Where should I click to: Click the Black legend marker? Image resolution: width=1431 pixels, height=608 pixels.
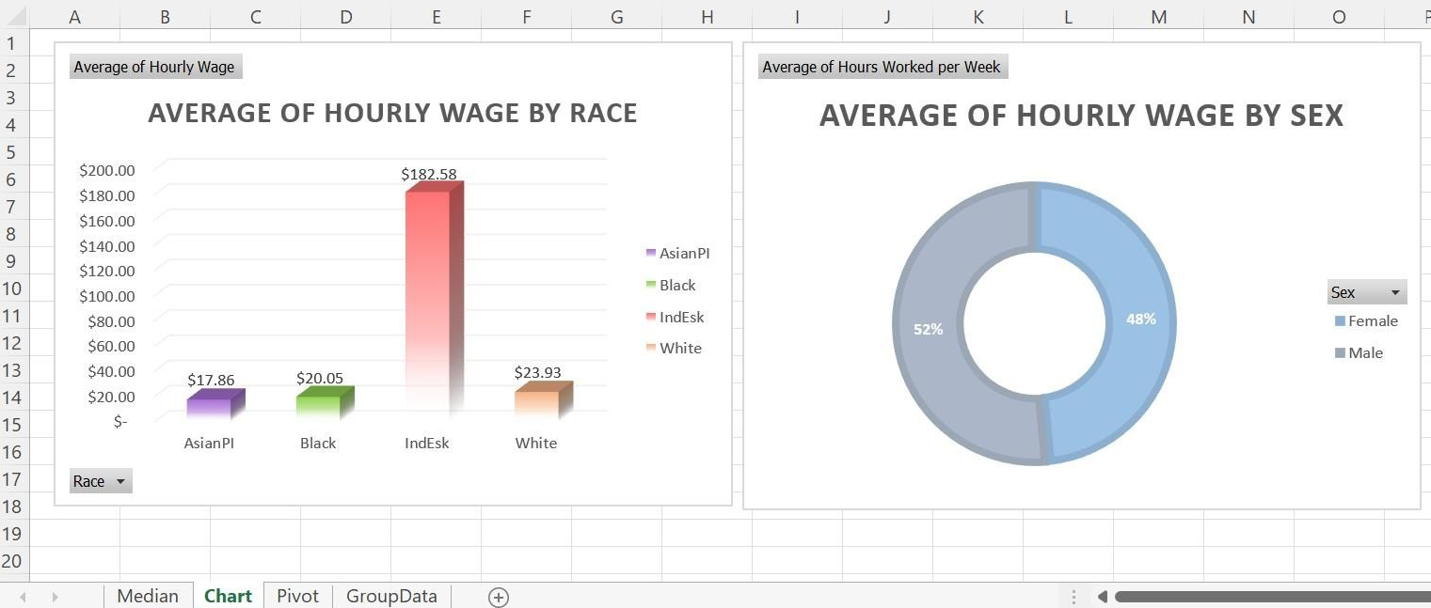(648, 284)
